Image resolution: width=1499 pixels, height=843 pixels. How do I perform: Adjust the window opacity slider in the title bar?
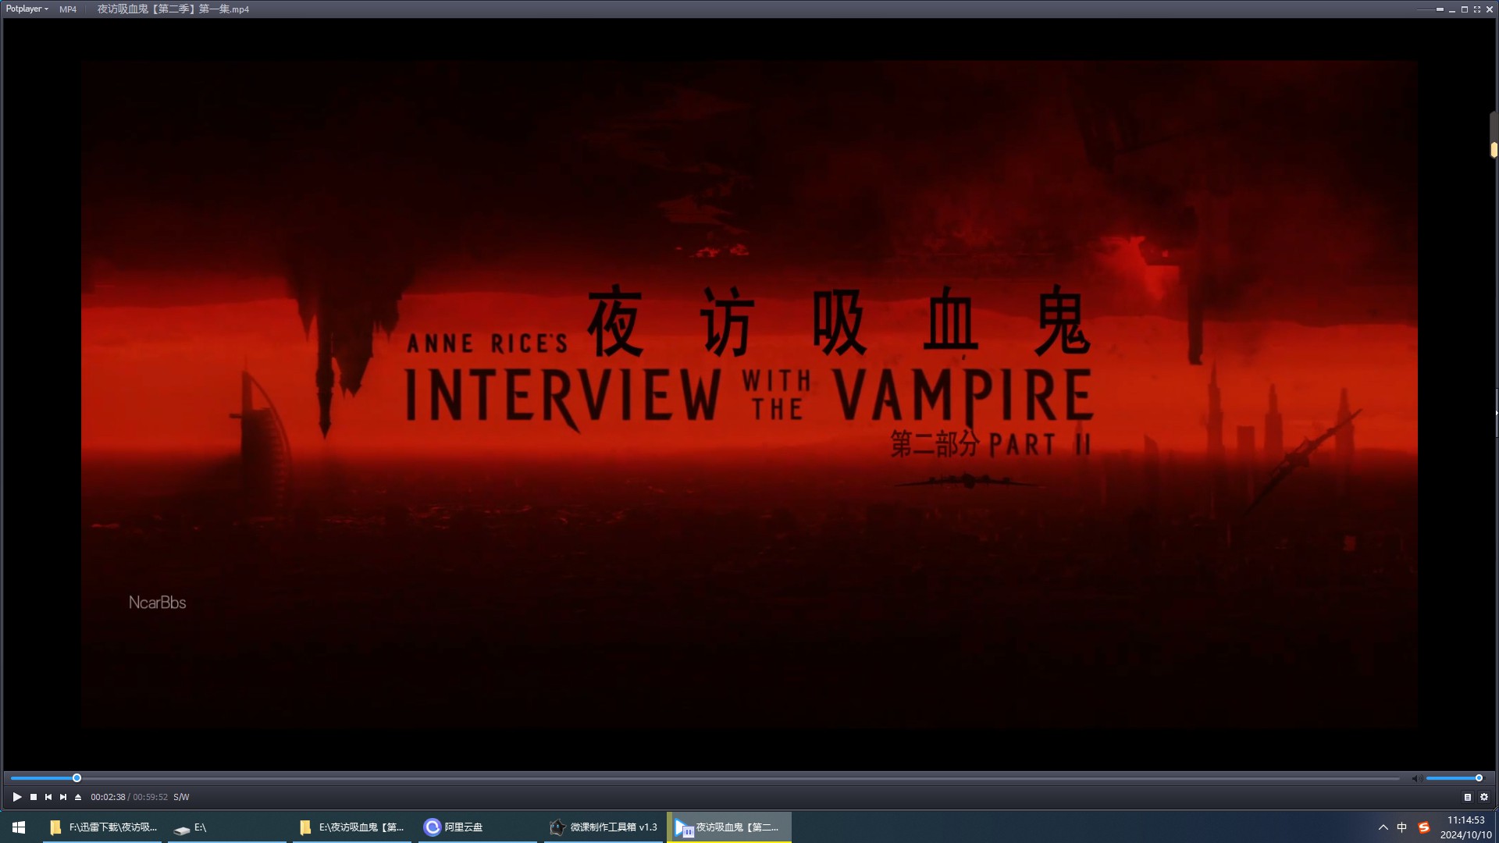(x=1431, y=9)
